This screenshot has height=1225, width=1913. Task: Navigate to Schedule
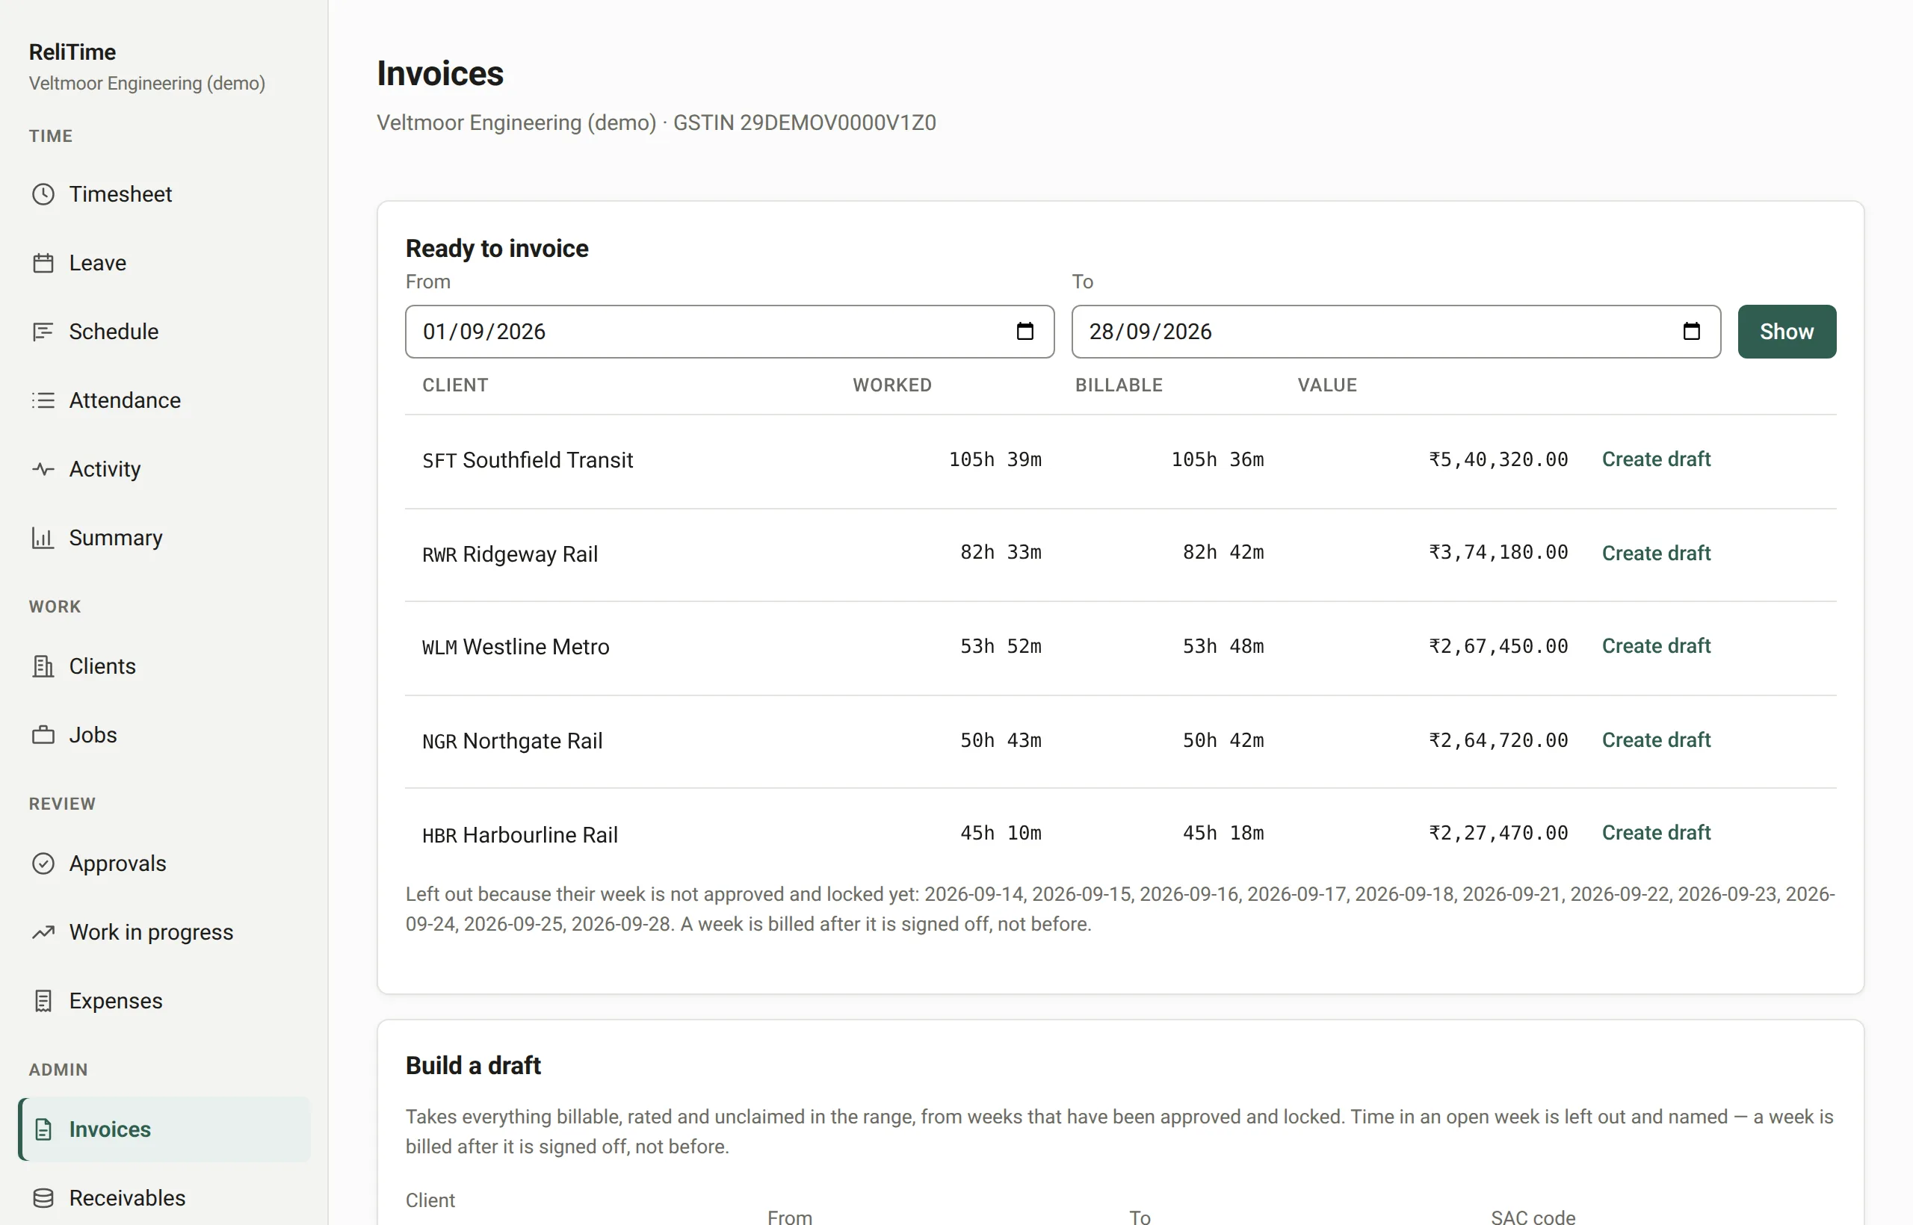164,332
